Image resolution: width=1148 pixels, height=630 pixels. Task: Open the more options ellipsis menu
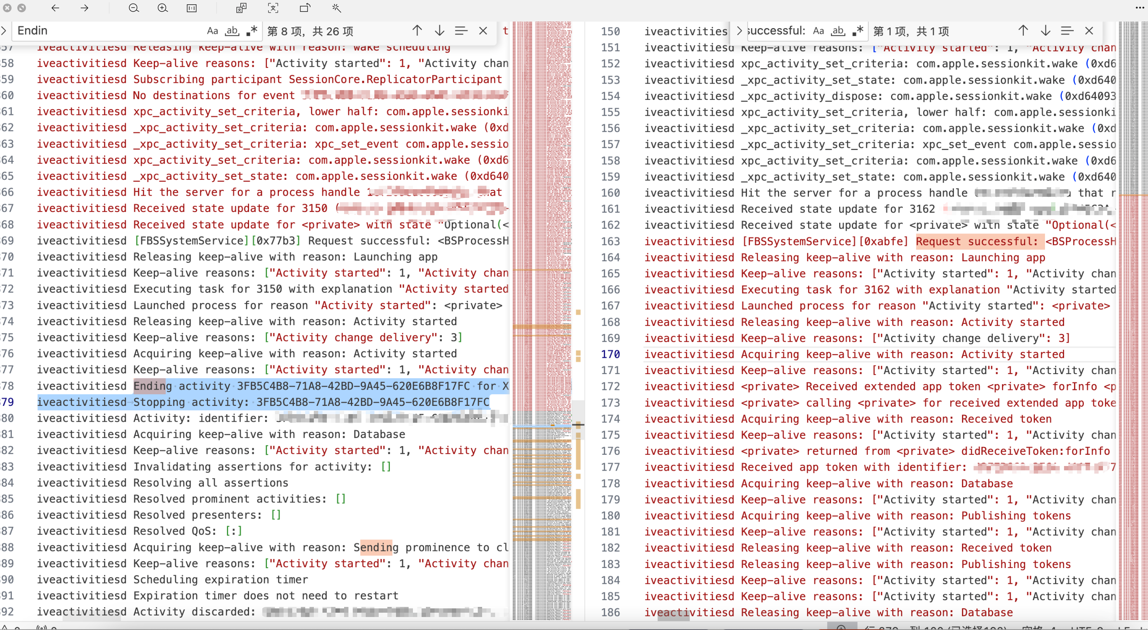pos(1140,8)
